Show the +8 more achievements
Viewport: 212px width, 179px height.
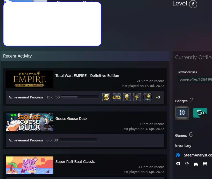click(x=158, y=97)
